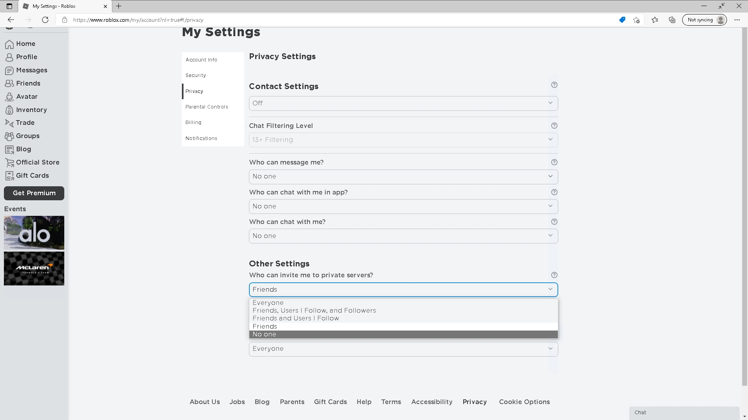Close the My Settings - Roblox tab
The height and width of the screenshot is (420, 748).
tap(105, 6)
